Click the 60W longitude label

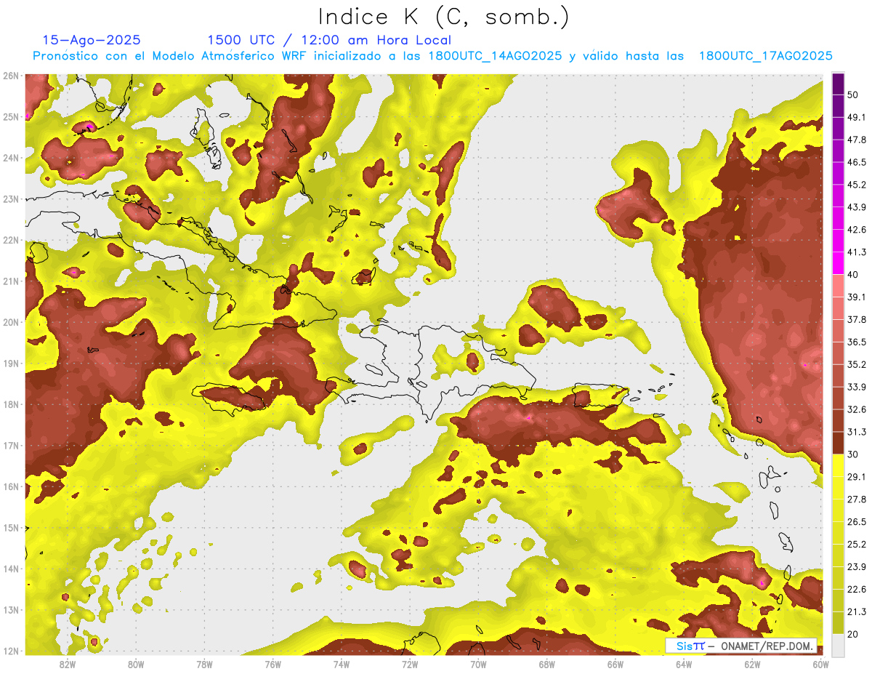(821, 664)
